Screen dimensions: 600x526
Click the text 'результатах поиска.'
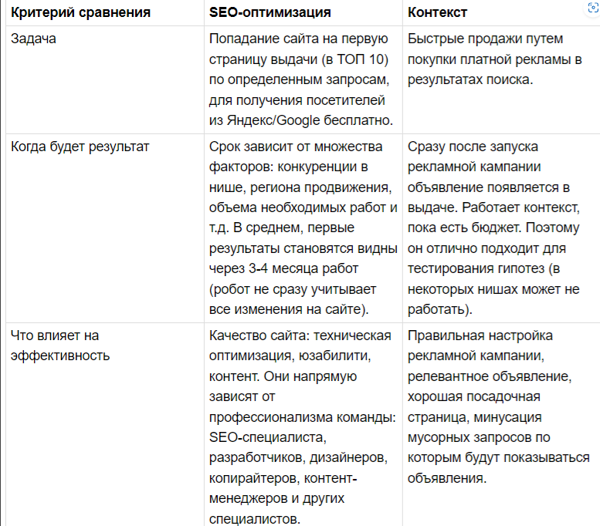[x=470, y=80]
